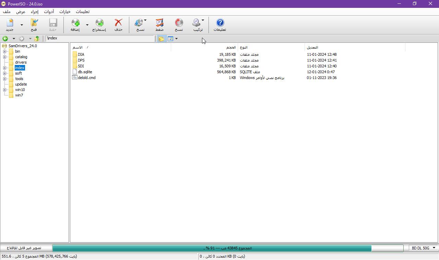
Task: Select the catalog folder label in tree
Action: click(x=21, y=57)
